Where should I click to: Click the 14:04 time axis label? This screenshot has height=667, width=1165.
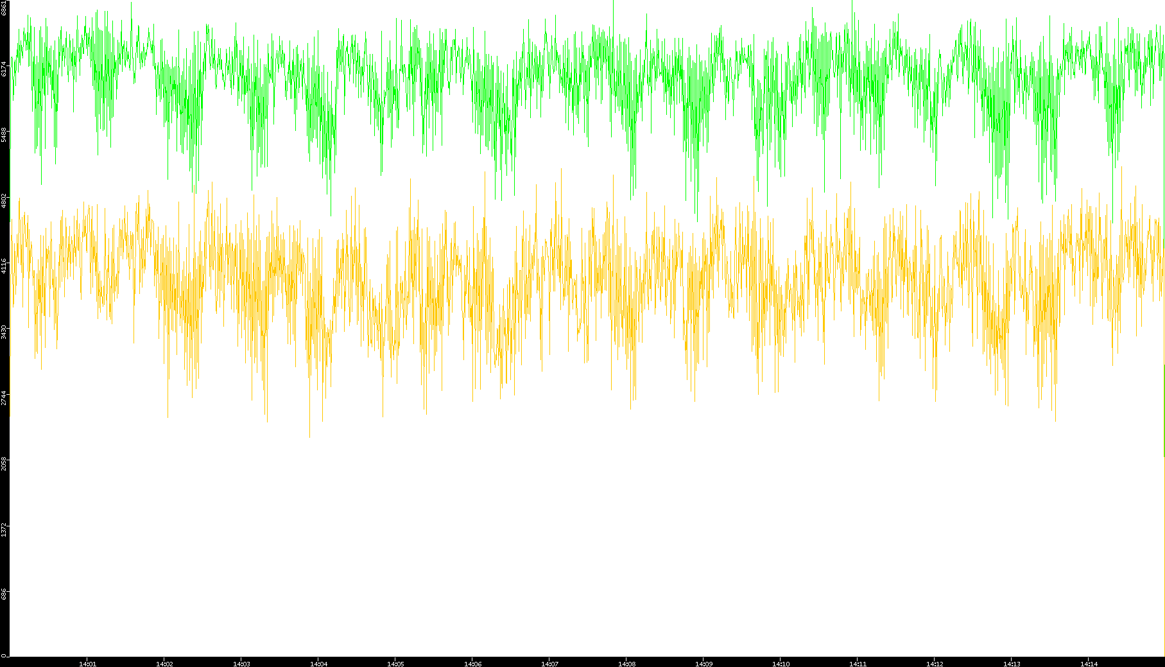318,664
